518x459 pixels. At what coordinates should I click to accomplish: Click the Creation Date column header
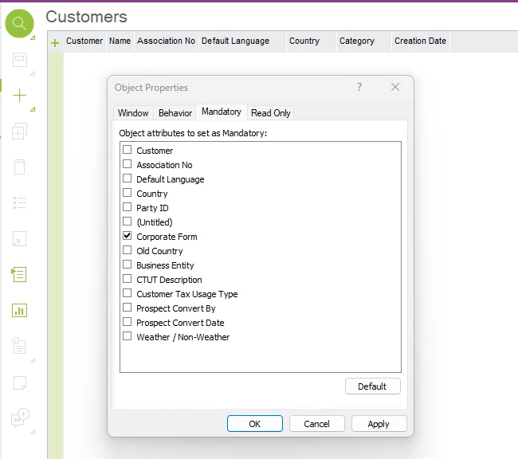420,41
